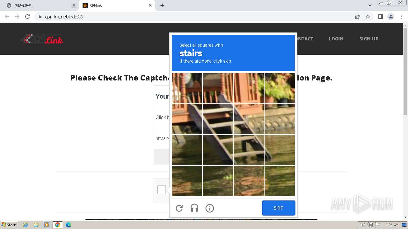408x229 pixels.
Task: Go forward in browser history
Action: click(x=17, y=17)
